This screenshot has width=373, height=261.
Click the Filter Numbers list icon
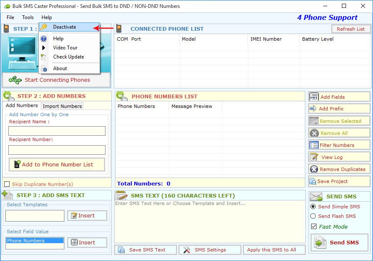pyautogui.click(x=314, y=145)
